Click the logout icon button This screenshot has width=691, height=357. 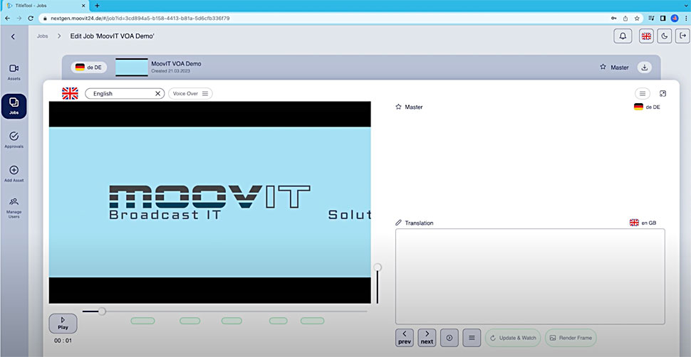pos(682,36)
